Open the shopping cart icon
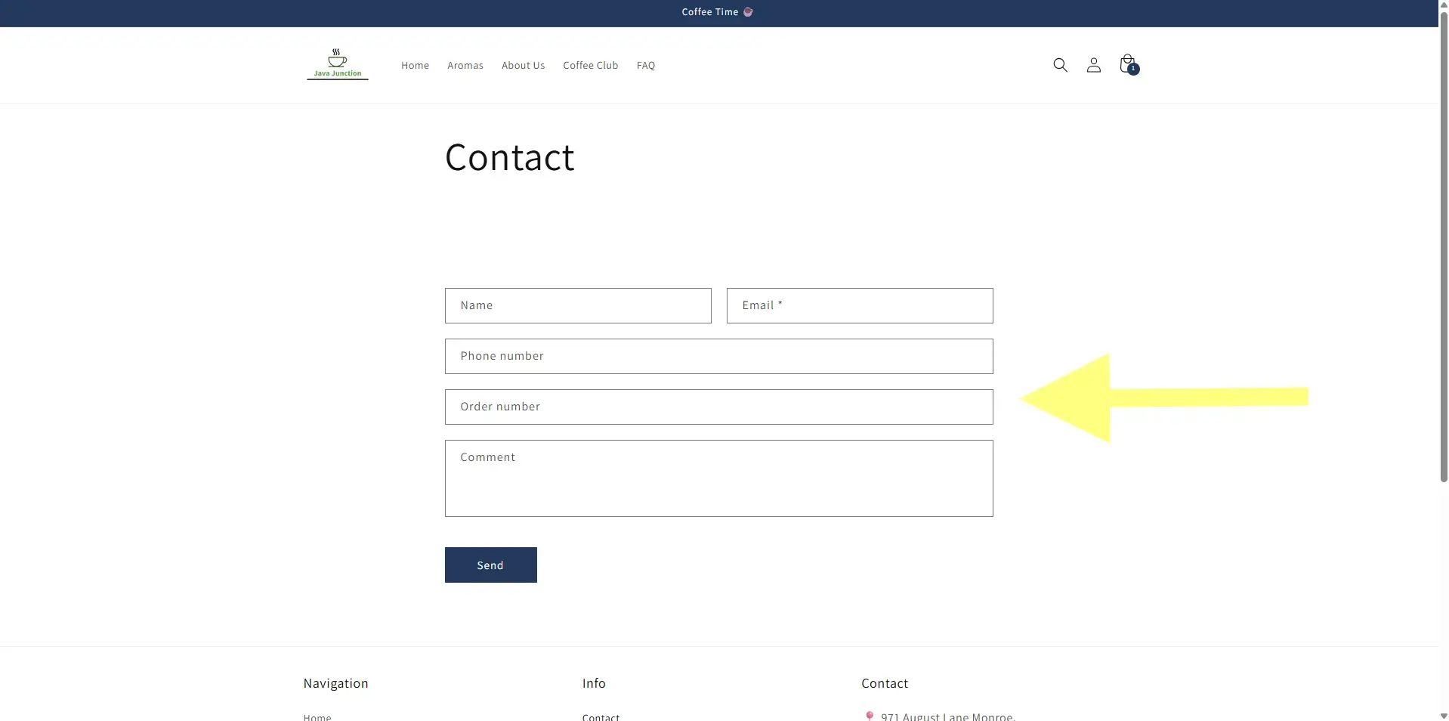 pyautogui.click(x=1128, y=64)
